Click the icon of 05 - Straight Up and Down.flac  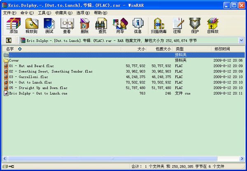(6, 88)
